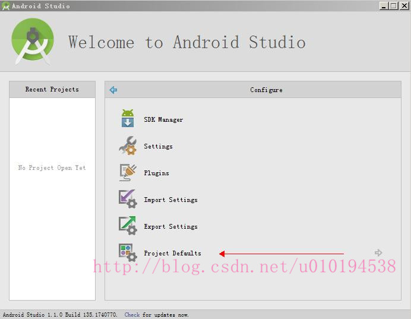Screen dimensions: 411x319
Task: Choose Import Settings
Action: click(170, 200)
